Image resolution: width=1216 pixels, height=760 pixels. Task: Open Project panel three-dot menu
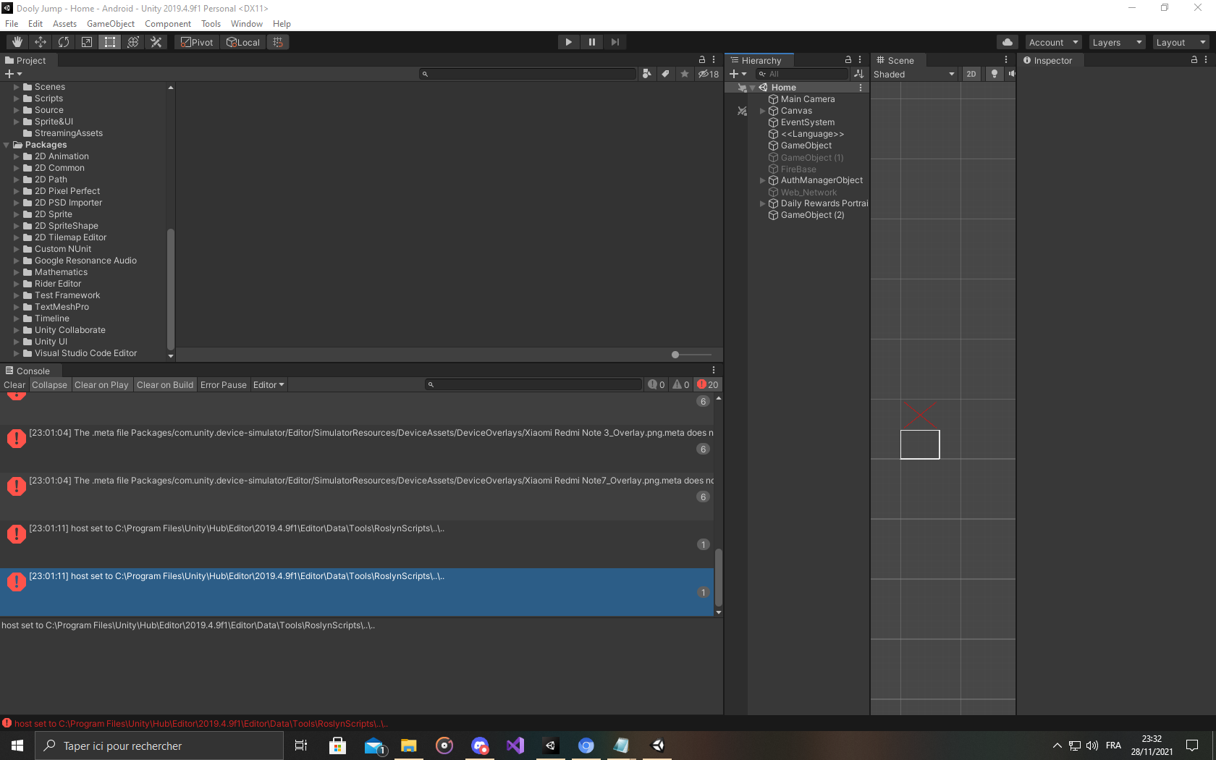pyautogui.click(x=714, y=60)
